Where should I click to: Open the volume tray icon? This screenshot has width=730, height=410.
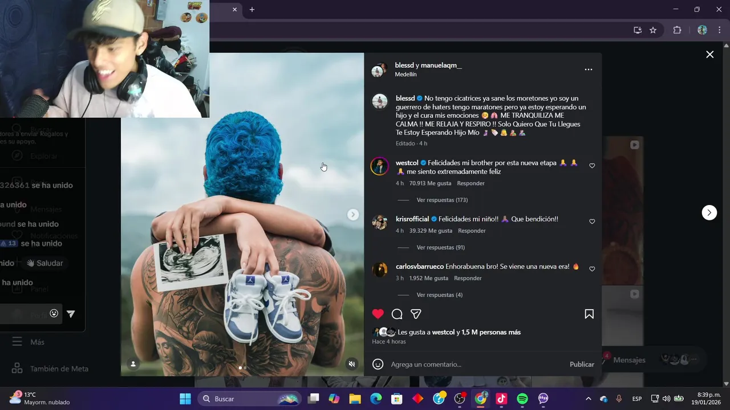pos(667,399)
